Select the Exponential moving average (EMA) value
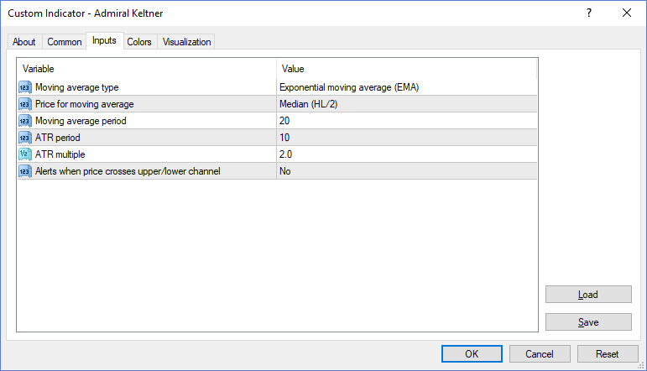Screen dimensions: 647x371 406,87
